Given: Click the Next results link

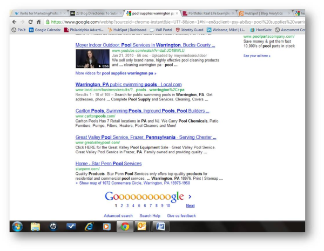Looking at the screenshot, I should point(190,206).
